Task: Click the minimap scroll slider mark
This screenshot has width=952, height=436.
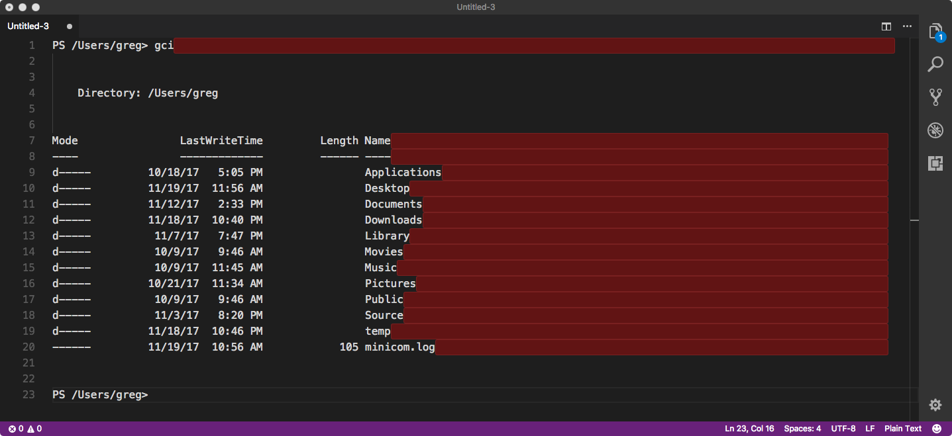Action: coord(914,219)
